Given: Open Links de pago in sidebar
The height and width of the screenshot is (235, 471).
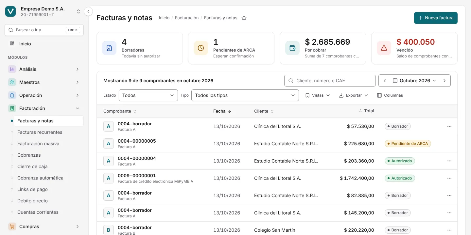Looking at the screenshot, I should 49,189.
